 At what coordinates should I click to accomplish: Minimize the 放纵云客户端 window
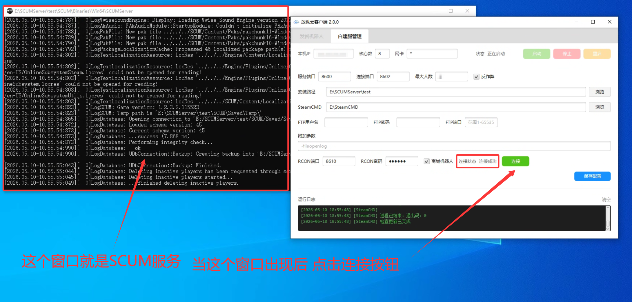(576, 22)
